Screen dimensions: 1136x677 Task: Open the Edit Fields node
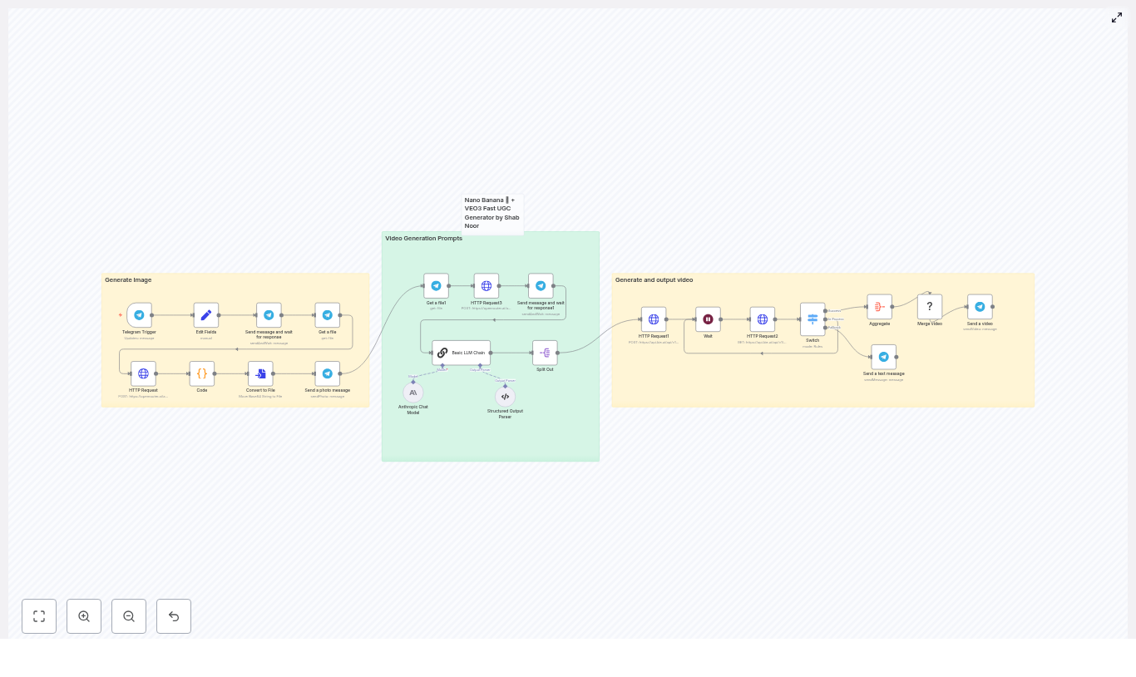tap(206, 314)
